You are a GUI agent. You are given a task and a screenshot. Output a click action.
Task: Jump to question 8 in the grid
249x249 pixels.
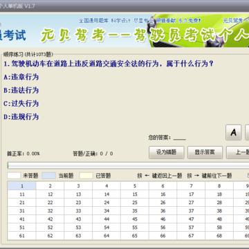tap(219, 186)
